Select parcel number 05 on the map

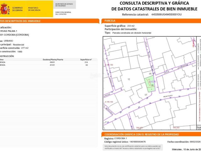coord(150,74)
